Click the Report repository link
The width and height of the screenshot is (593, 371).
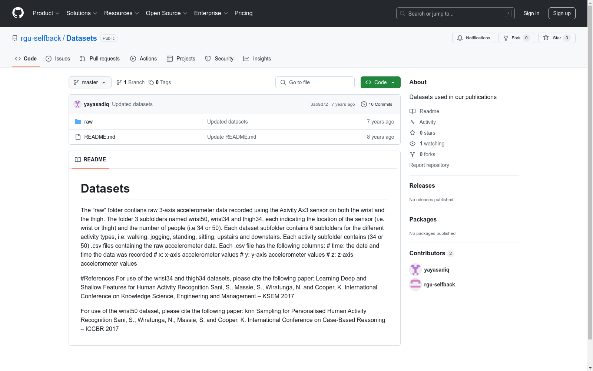[x=429, y=165]
